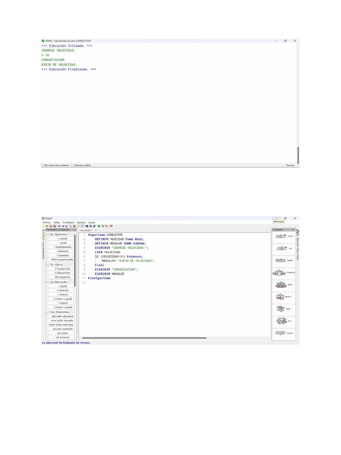341x455 pixels.
Task: Insert the + (suma) operator
Action: (x=61, y=239)
